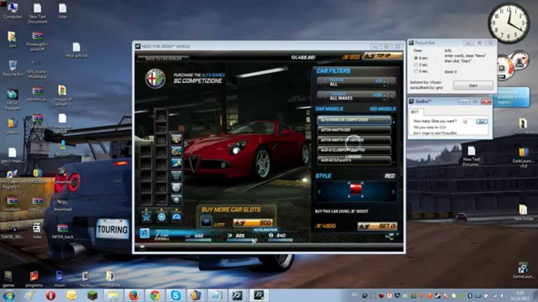Click the Windows Start orb
The width and height of the screenshot is (538, 302).
tap(9, 296)
